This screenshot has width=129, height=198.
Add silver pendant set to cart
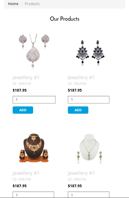coord(23,110)
